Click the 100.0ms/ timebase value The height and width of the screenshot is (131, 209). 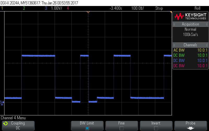(x=138, y=8)
